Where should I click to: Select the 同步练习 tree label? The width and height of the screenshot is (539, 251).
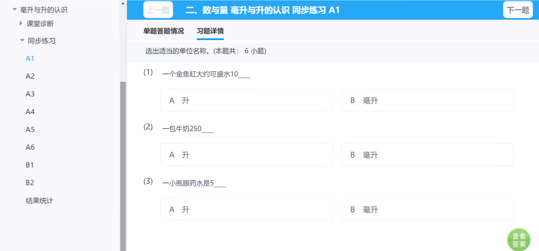click(x=41, y=41)
